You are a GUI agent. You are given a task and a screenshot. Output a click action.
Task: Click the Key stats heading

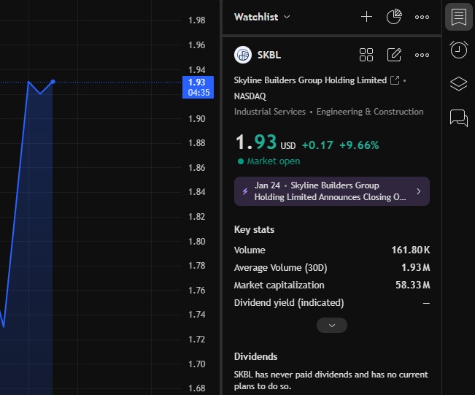point(254,229)
